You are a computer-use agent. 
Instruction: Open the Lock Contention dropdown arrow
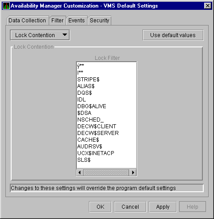65,35
